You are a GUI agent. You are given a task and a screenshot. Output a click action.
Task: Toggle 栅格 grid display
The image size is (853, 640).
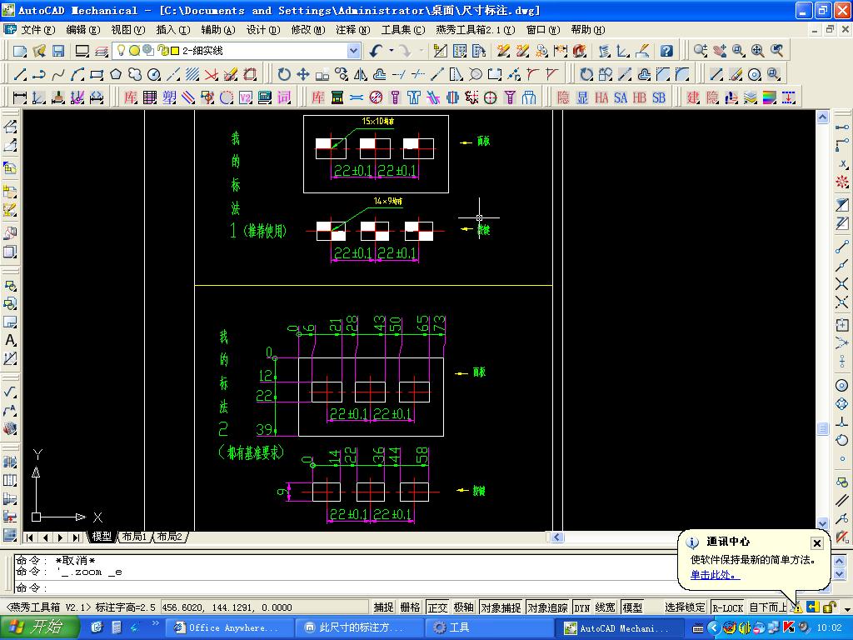point(410,607)
